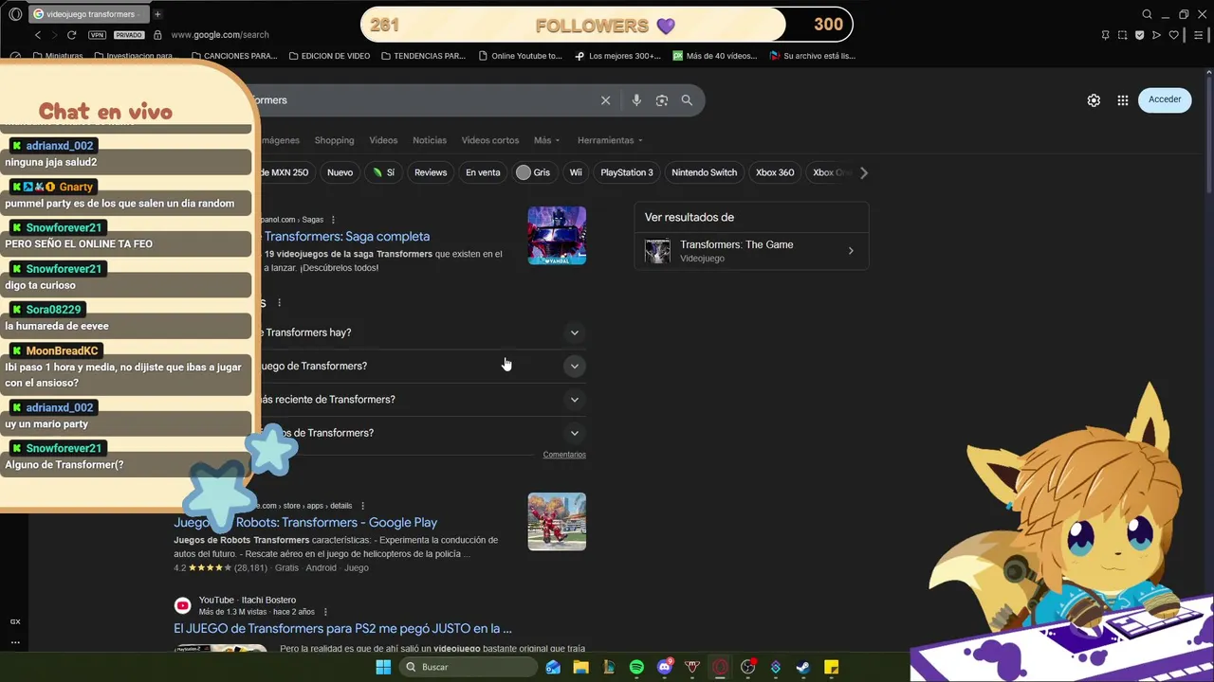Switch to the Shopping results tab
Viewport: 1214px width, 682px height.
coord(334,140)
